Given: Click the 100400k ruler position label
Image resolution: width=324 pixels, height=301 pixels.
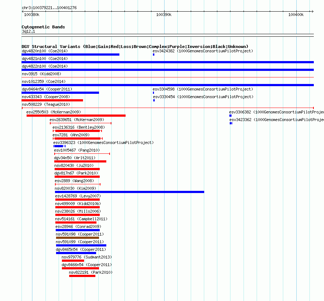Looking at the screenshot, I should pyautogui.click(x=296, y=15).
